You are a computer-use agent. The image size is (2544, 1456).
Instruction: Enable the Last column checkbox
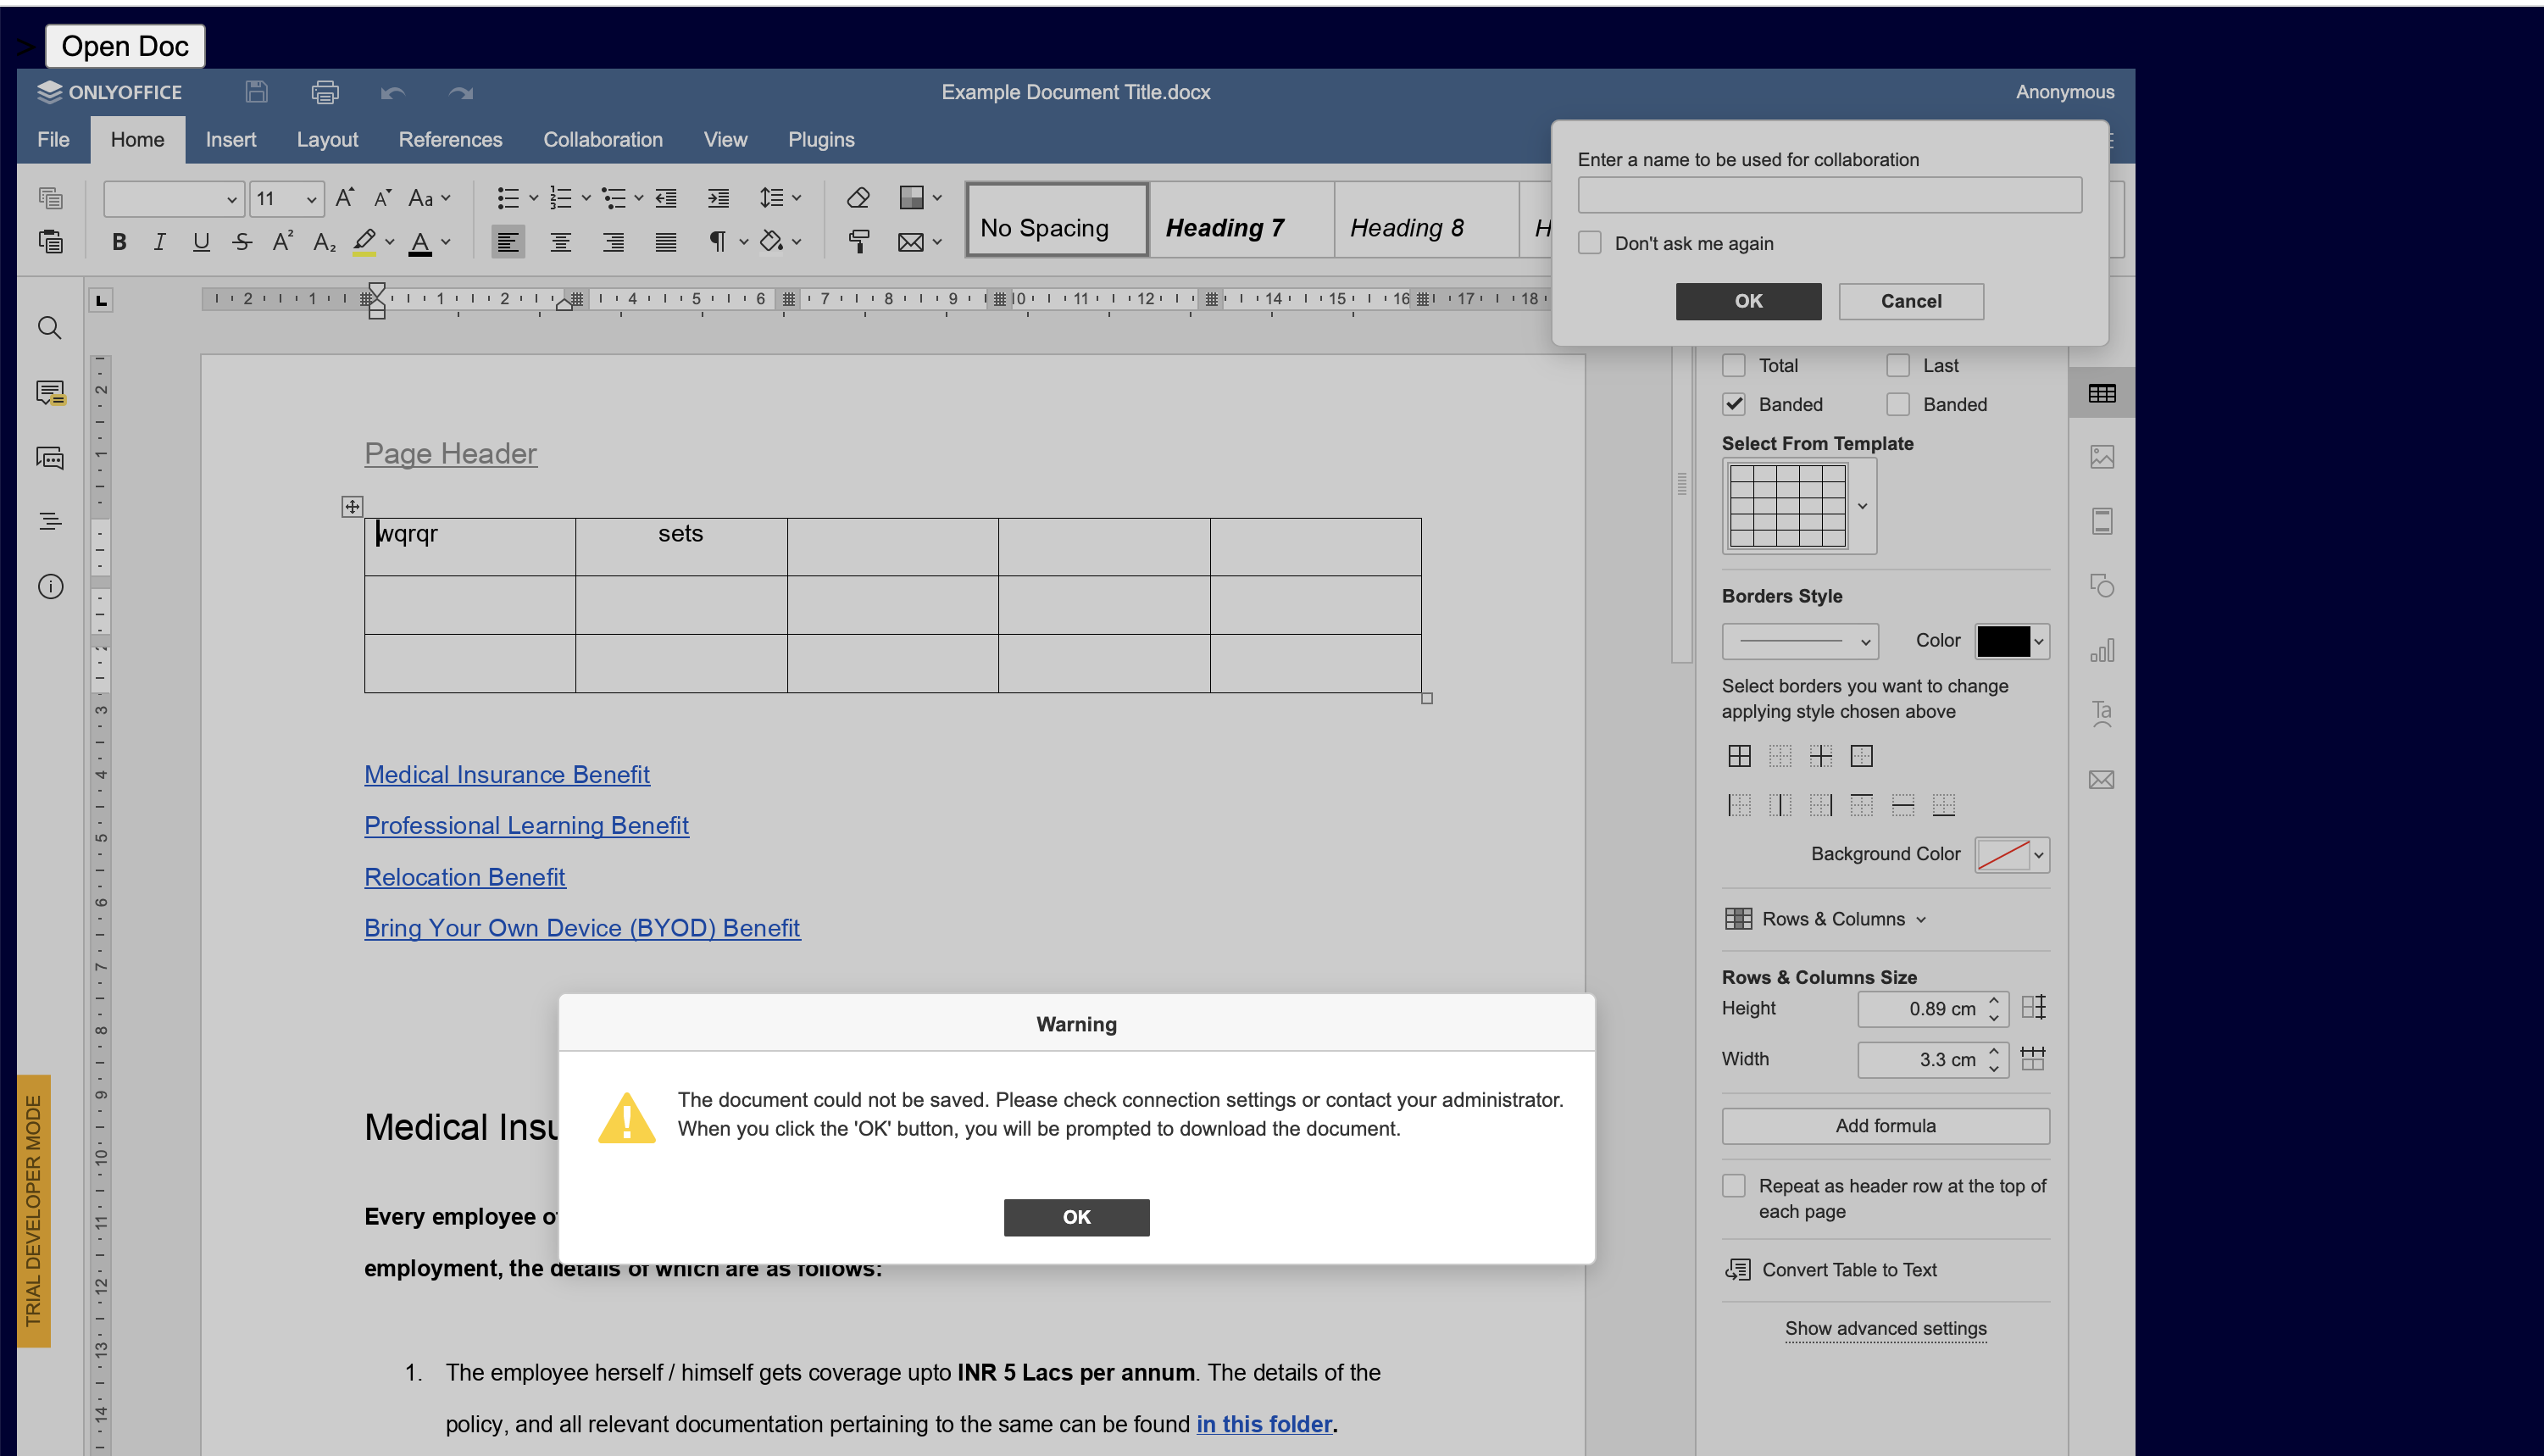point(1897,366)
